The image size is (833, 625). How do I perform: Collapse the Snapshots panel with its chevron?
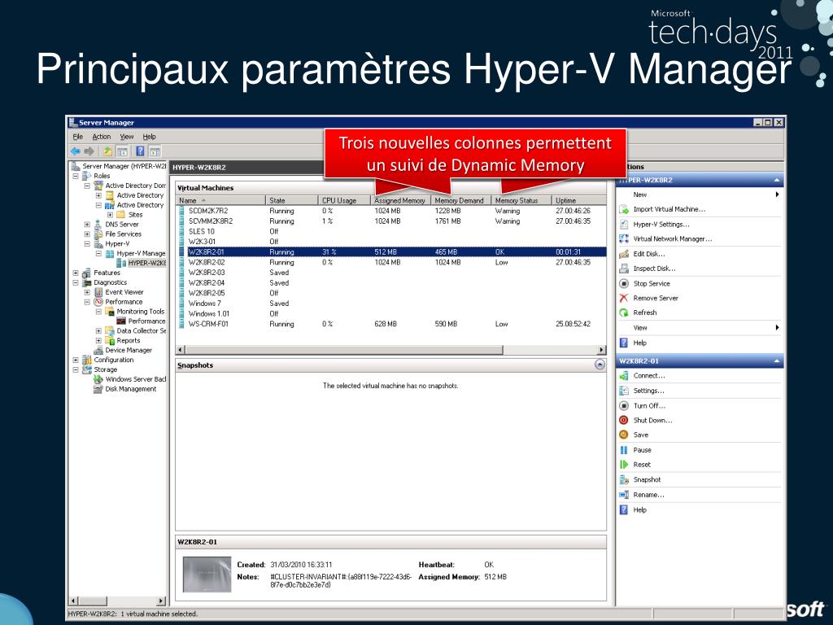pyautogui.click(x=600, y=365)
